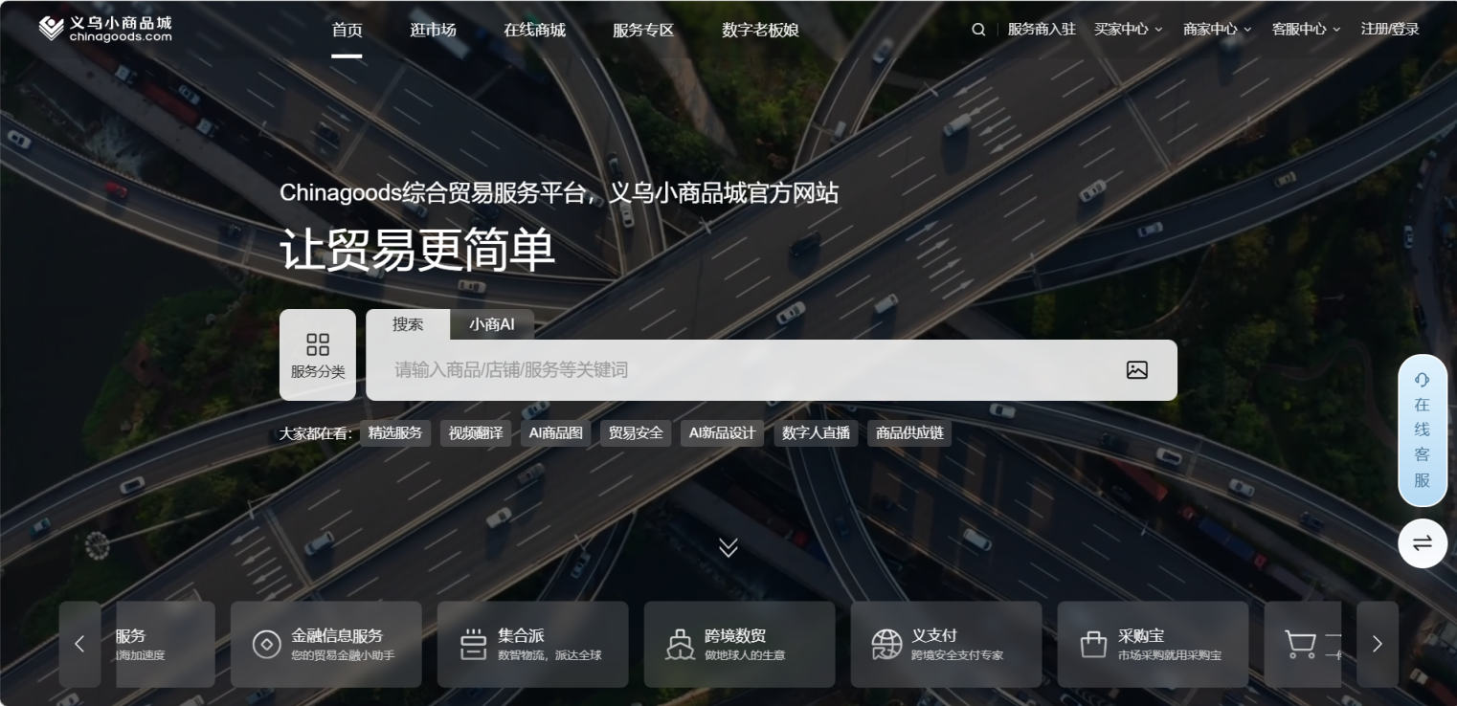Click the 注册/登录 link
Image resolution: width=1457 pixels, height=706 pixels.
1389,29
